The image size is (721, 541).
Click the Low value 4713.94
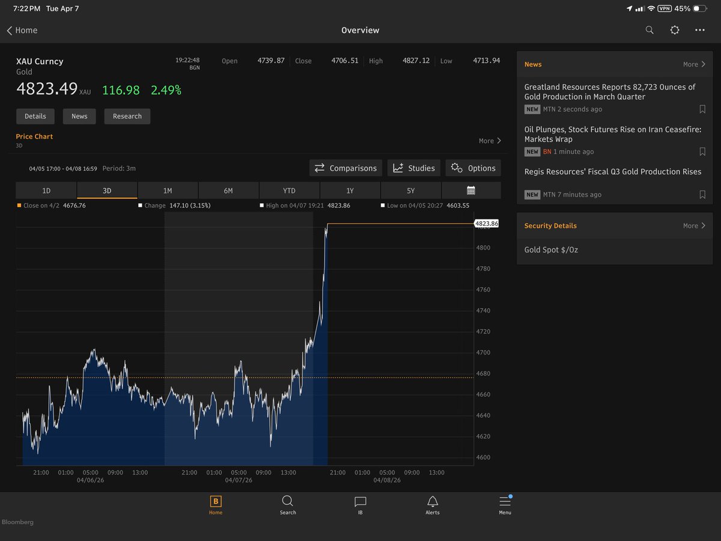point(487,61)
